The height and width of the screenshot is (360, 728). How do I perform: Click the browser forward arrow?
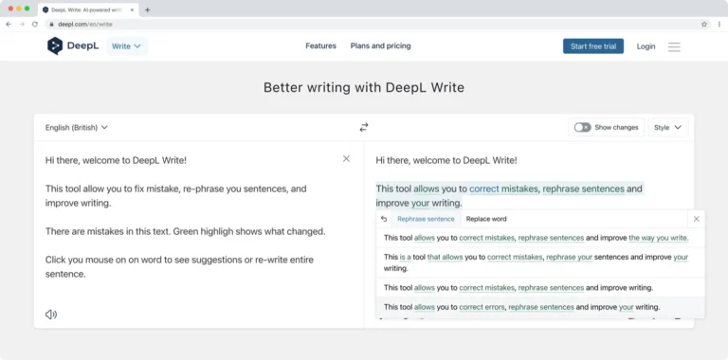[x=22, y=24]
